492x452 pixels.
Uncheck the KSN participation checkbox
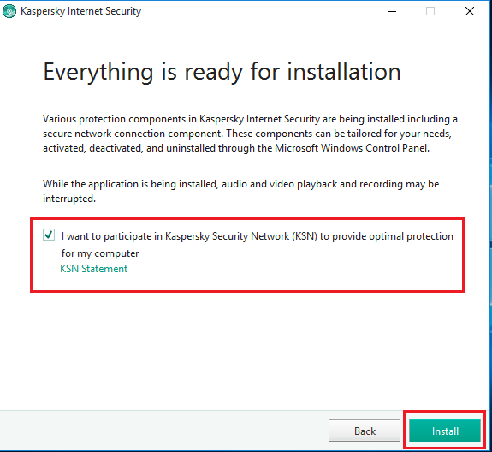point(49,235)
